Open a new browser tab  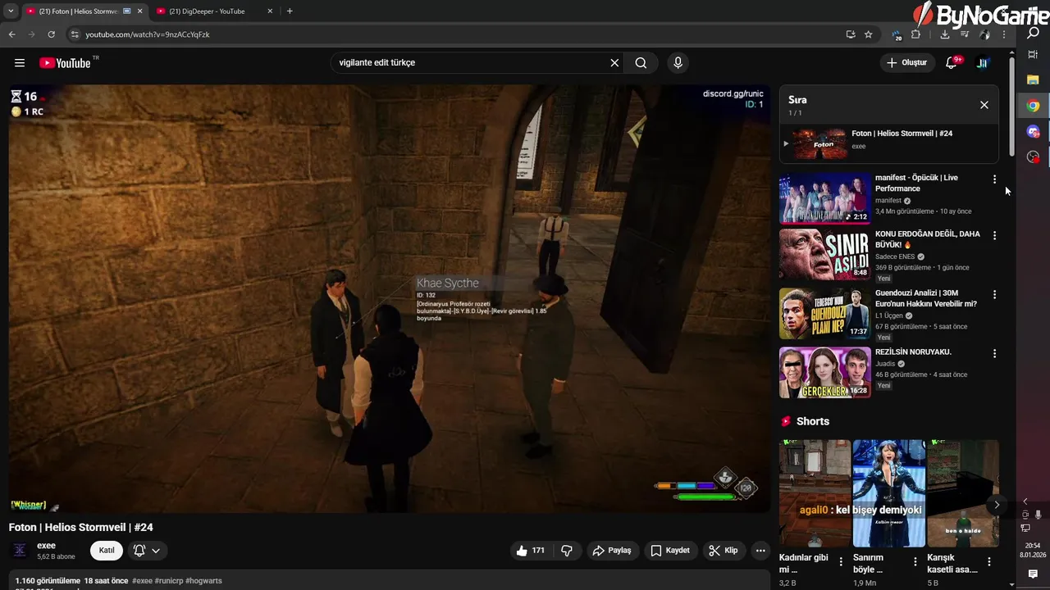pos(290,11)
